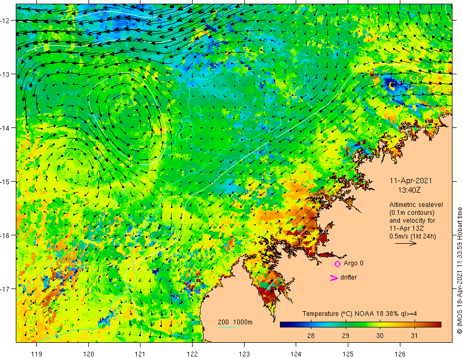The width and height of the screenshot is (463, 358).
Task: Click longitude axis label 123
Action: 244,354
